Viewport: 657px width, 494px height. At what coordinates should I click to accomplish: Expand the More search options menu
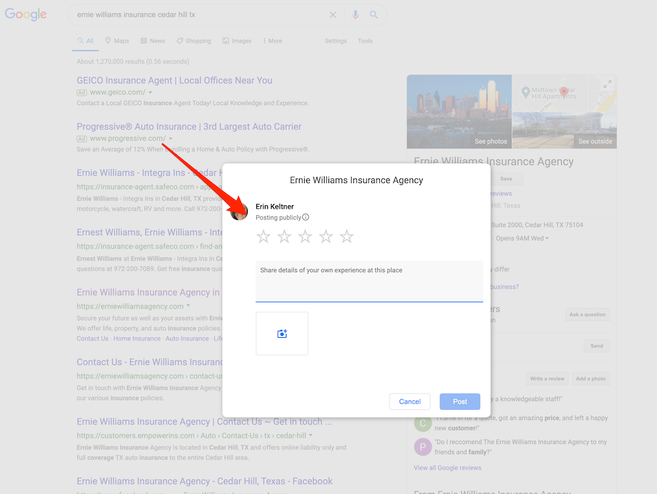tap(273, 41)
